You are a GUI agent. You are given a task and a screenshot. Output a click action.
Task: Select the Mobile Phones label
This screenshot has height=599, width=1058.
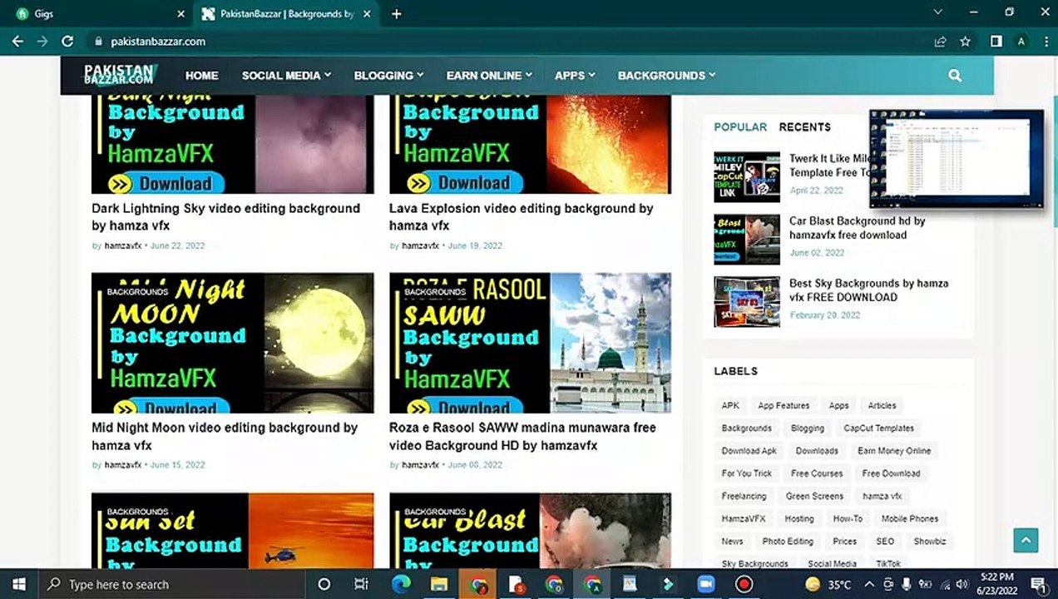(x=910, y=518)
